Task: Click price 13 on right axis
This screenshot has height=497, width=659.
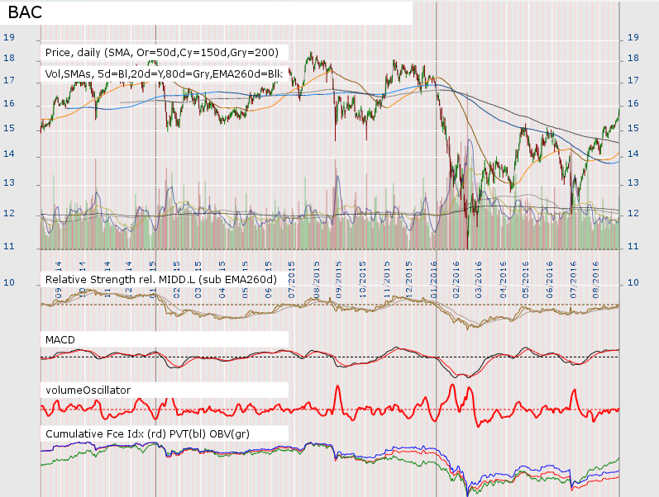Action: [x=633, y=182]
